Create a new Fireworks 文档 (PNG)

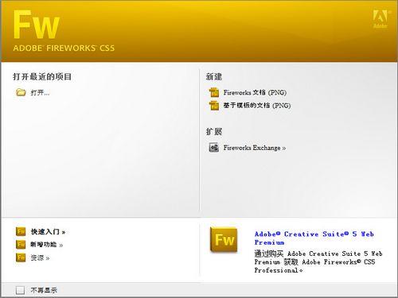(255, 92)
